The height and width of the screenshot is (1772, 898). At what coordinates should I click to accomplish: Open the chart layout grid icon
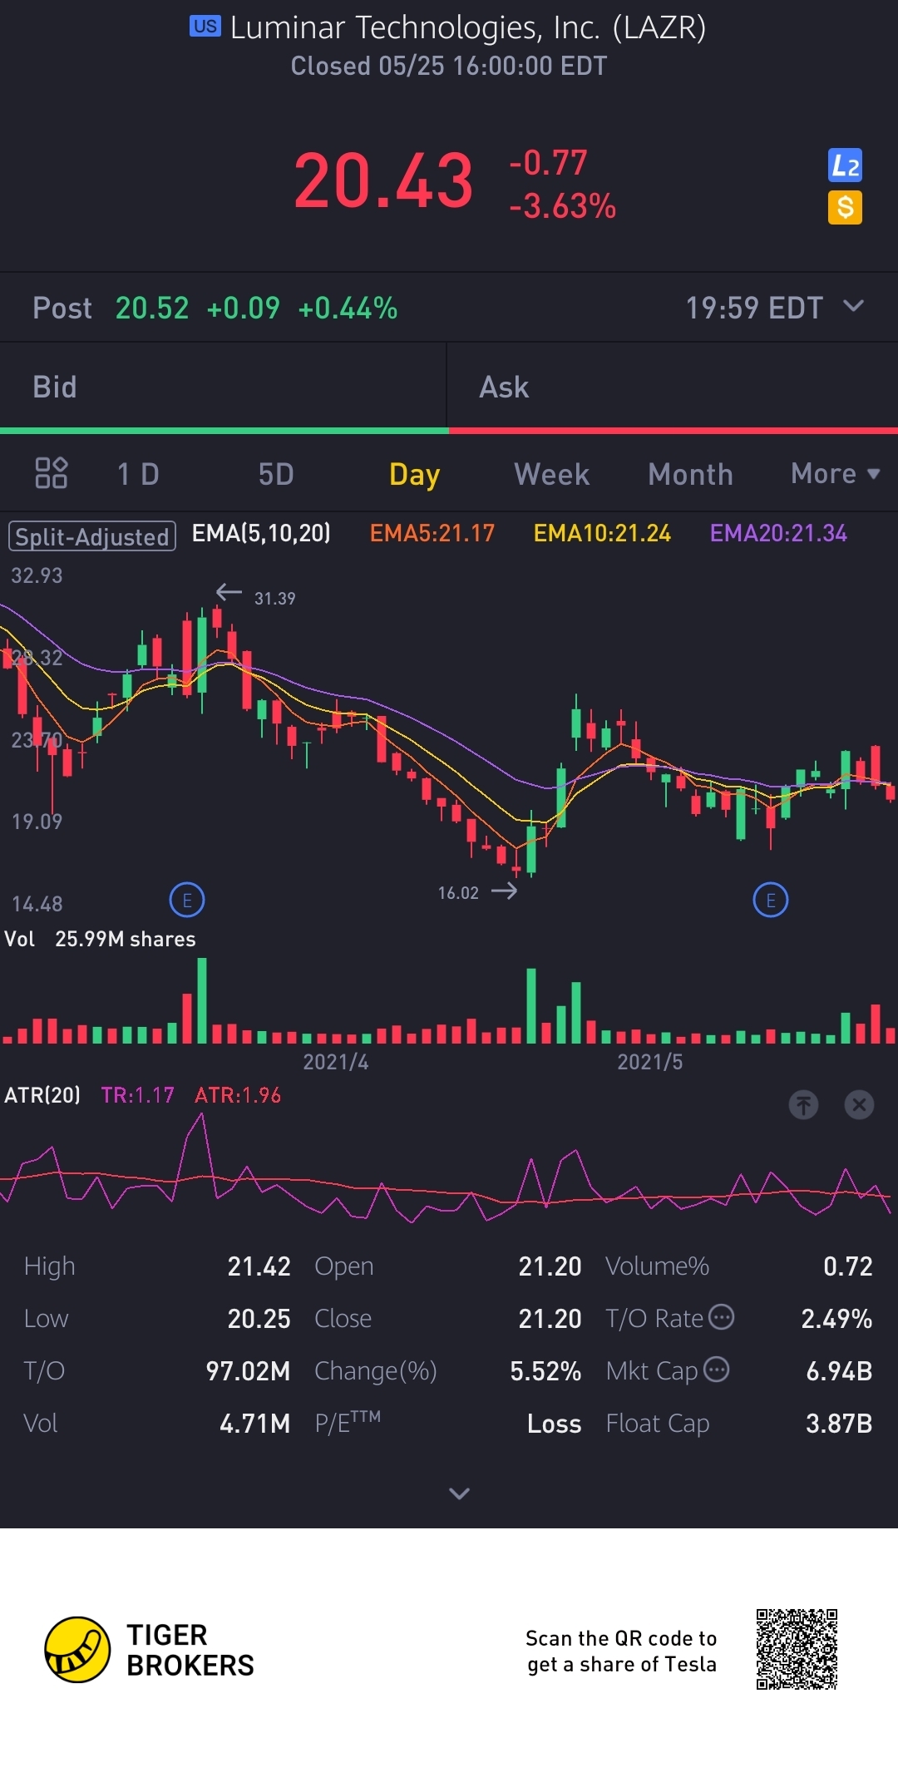coord(52,473)
